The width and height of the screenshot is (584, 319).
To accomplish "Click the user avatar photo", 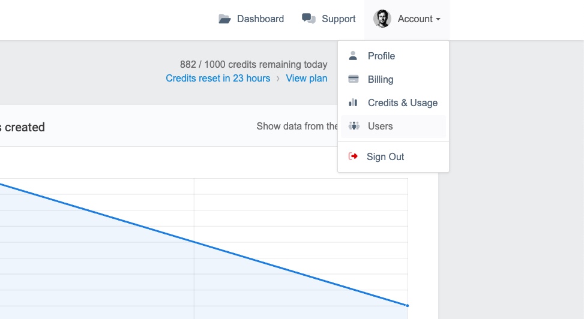I will (x=382, y=19).
